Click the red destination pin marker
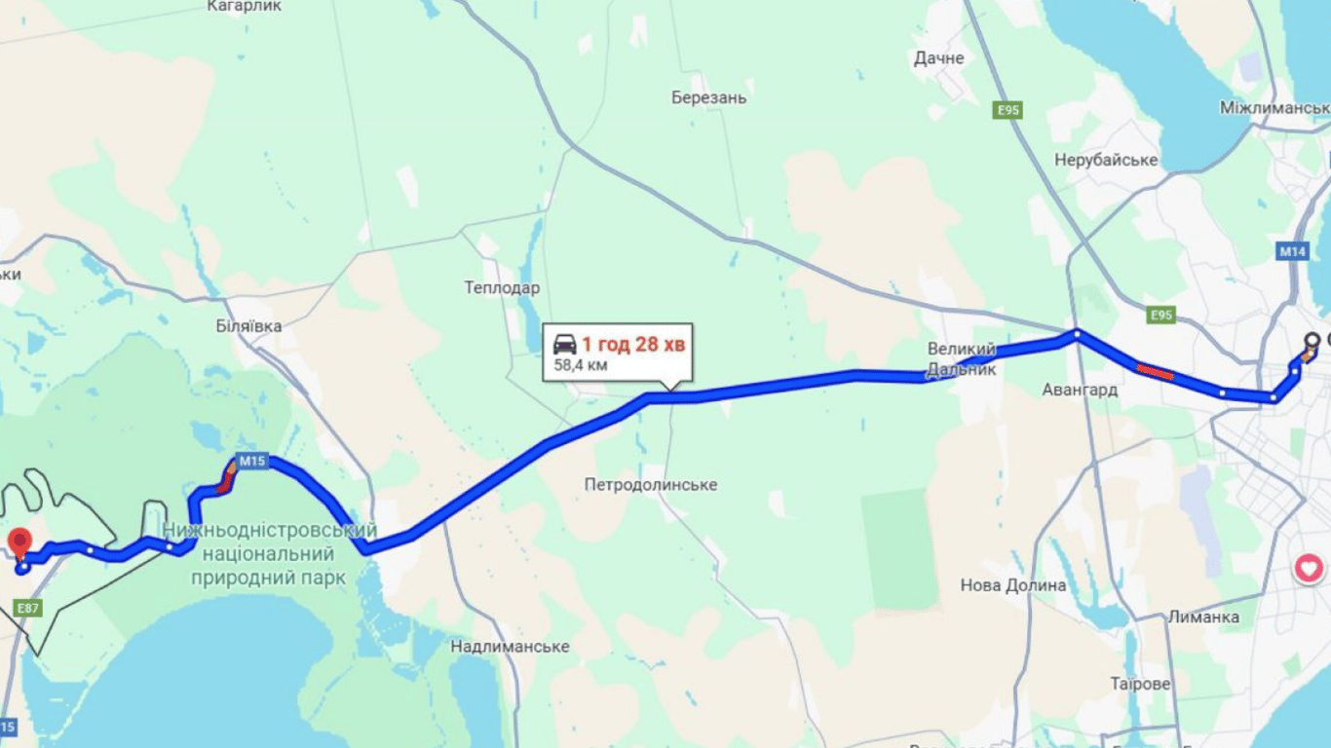The image size is (1331, 748). (19, 543)
